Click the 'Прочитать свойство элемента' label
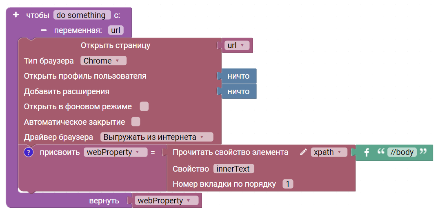Screen dimensions: 438x214 (x=231, y=152)
